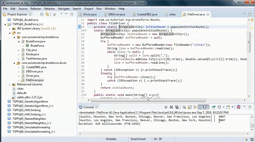The height and width of the screenshot is (142, 255).
Task: Select the TSPPrj06_SimulatedAnnealing project folder
Action: [x=29, y=127]
